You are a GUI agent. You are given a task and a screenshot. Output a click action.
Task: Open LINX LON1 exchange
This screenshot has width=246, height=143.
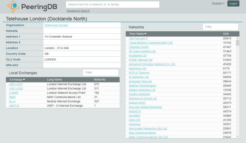tap(16, 84)
